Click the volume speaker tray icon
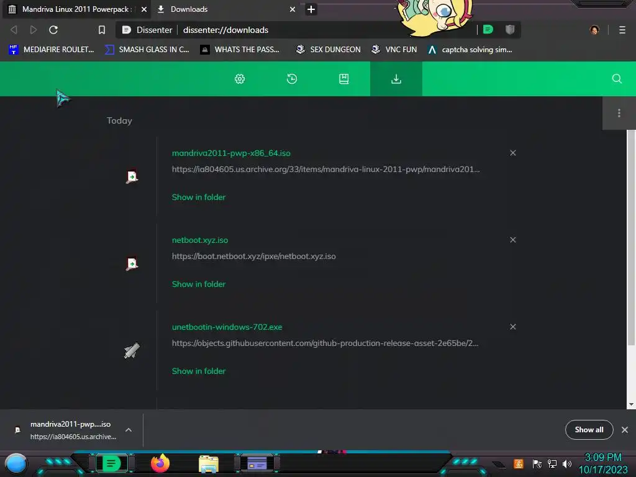636x477 pixels. click(566, 463)
